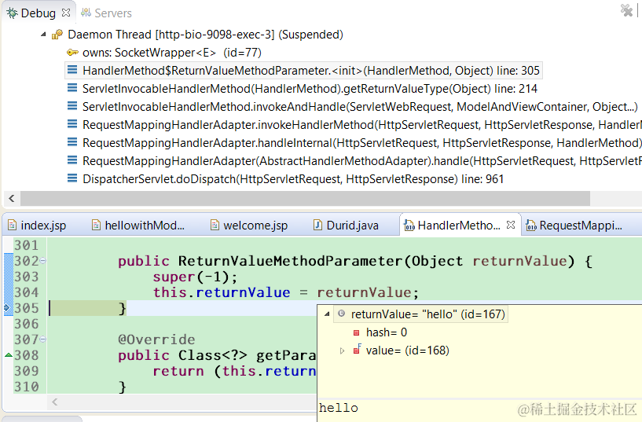
Task: Close the HandlerMetho... editor tab
Action: pos(511,225)
